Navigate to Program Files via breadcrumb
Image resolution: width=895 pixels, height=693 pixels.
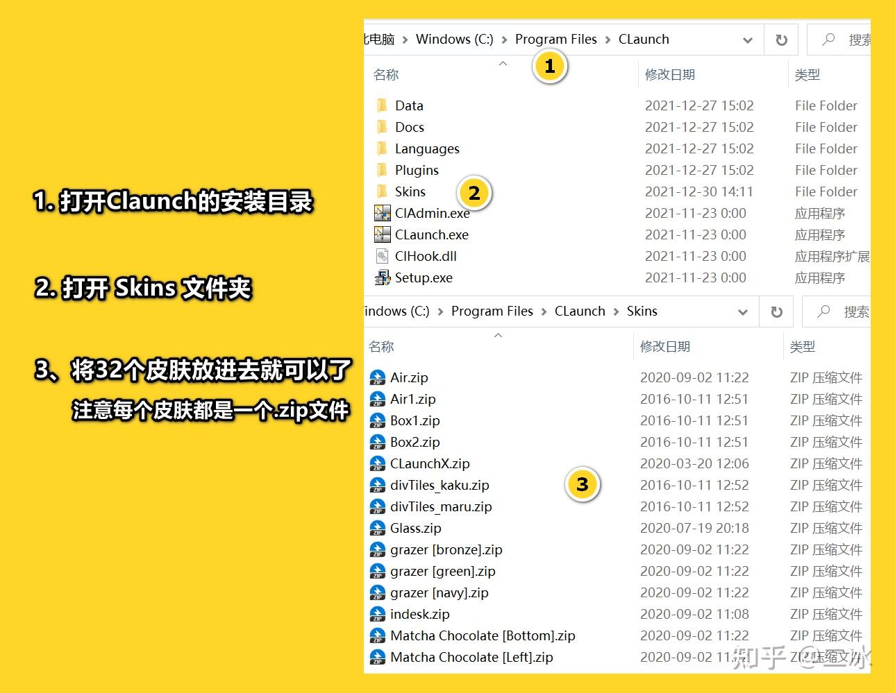(x=555, y=40)
